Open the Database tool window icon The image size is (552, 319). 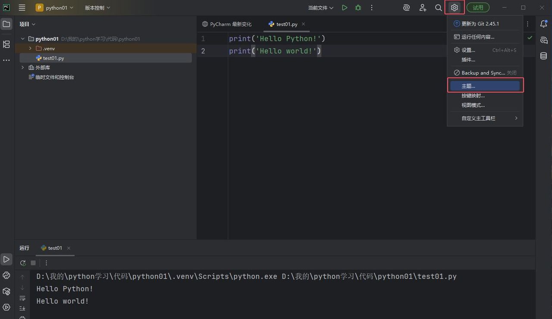pos(544,56)
